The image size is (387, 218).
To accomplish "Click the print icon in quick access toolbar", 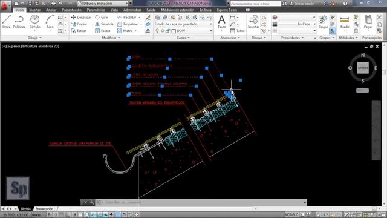I will coord(53,4).
